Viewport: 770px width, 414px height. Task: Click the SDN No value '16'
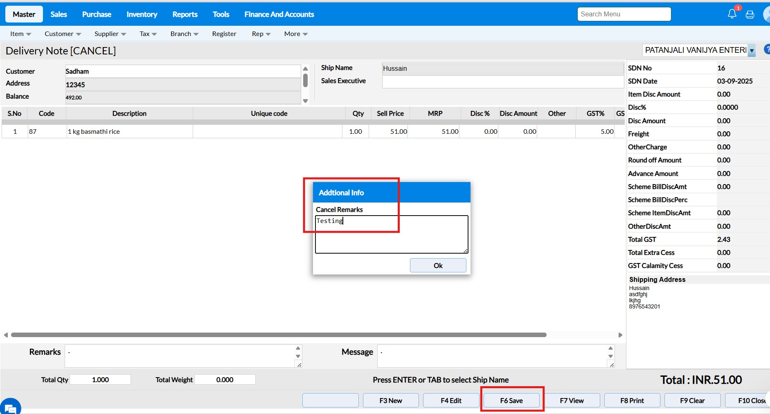(x=721, y=68)
